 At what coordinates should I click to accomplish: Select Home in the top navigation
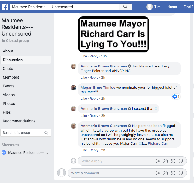(172, 7)
